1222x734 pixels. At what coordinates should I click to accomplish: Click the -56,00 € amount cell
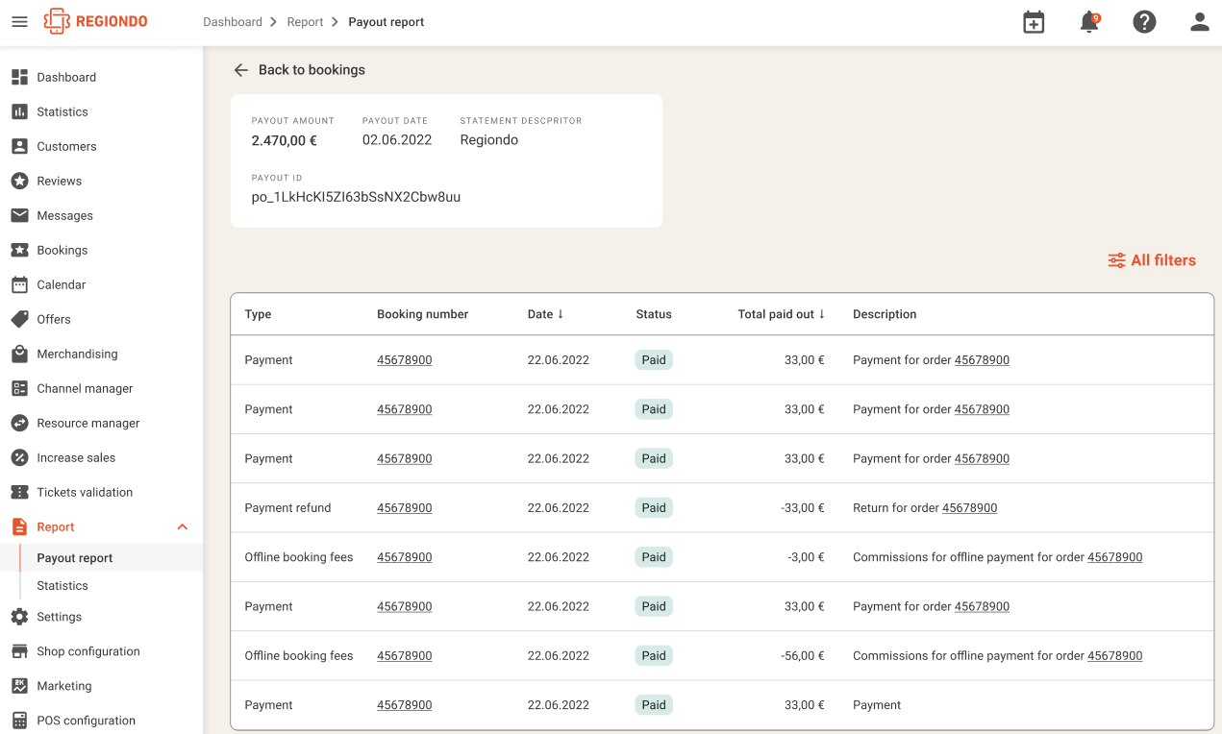click(803, 656)
